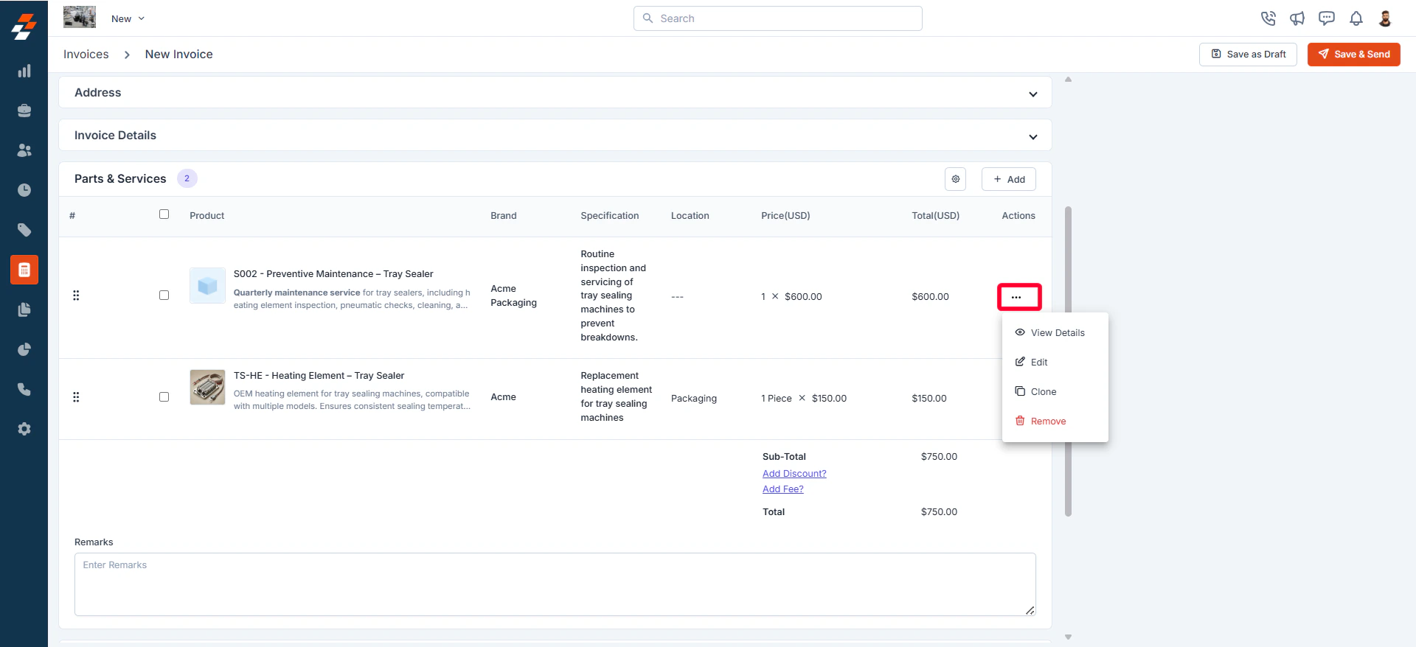Open the New dropdown in top bar
1416x647 pixels.
tap(128, 18)
